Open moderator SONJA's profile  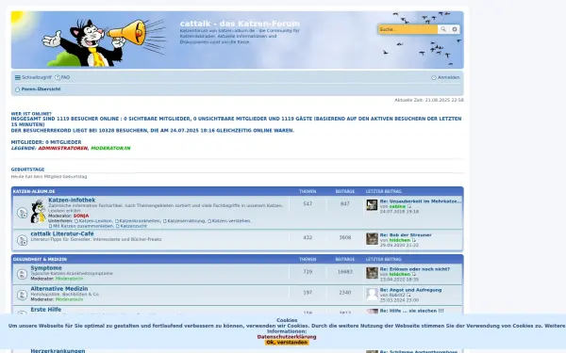(x=81, y=216)
